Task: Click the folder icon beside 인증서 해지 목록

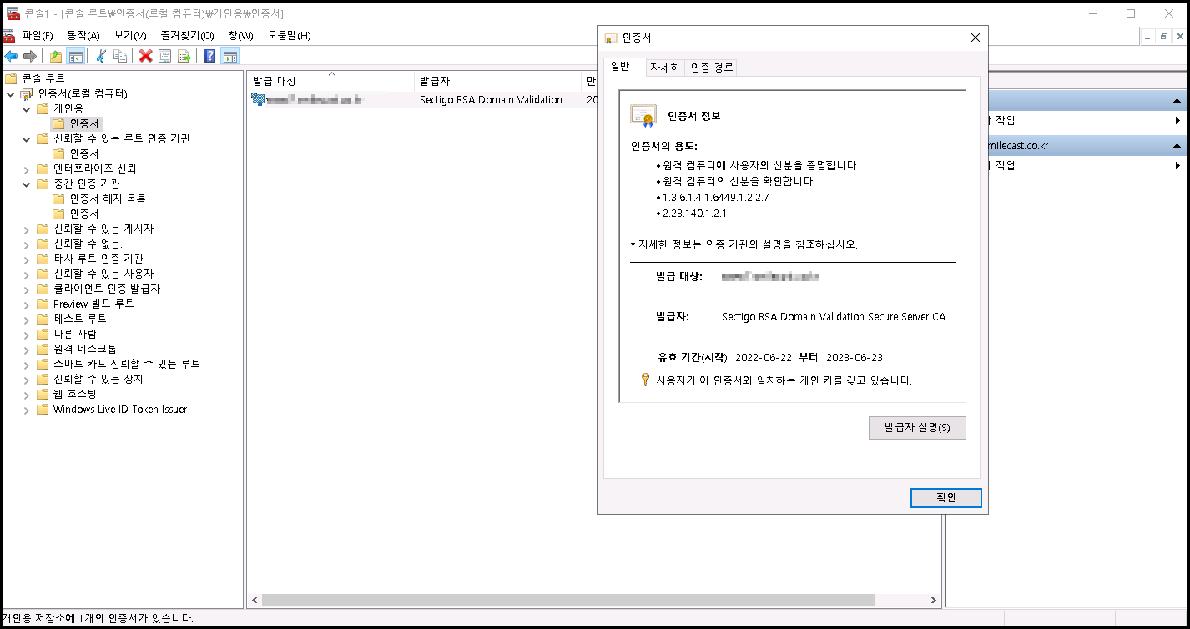Action: point(58,199)
